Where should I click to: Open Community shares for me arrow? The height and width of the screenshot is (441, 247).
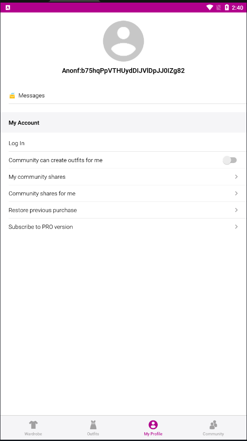point(237,194)
